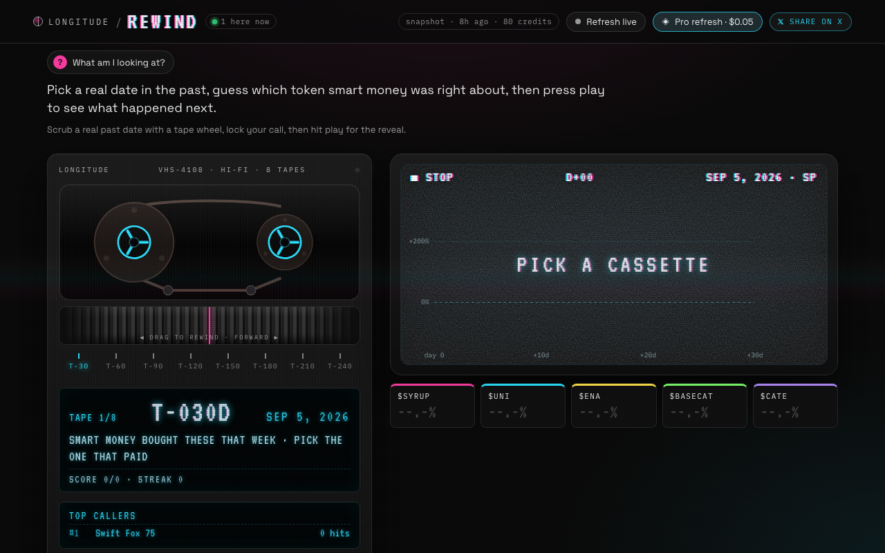This screenshot has height=553, width=885.
Task: Select the T-30 tape marker
Action: [x=79, y=362]
